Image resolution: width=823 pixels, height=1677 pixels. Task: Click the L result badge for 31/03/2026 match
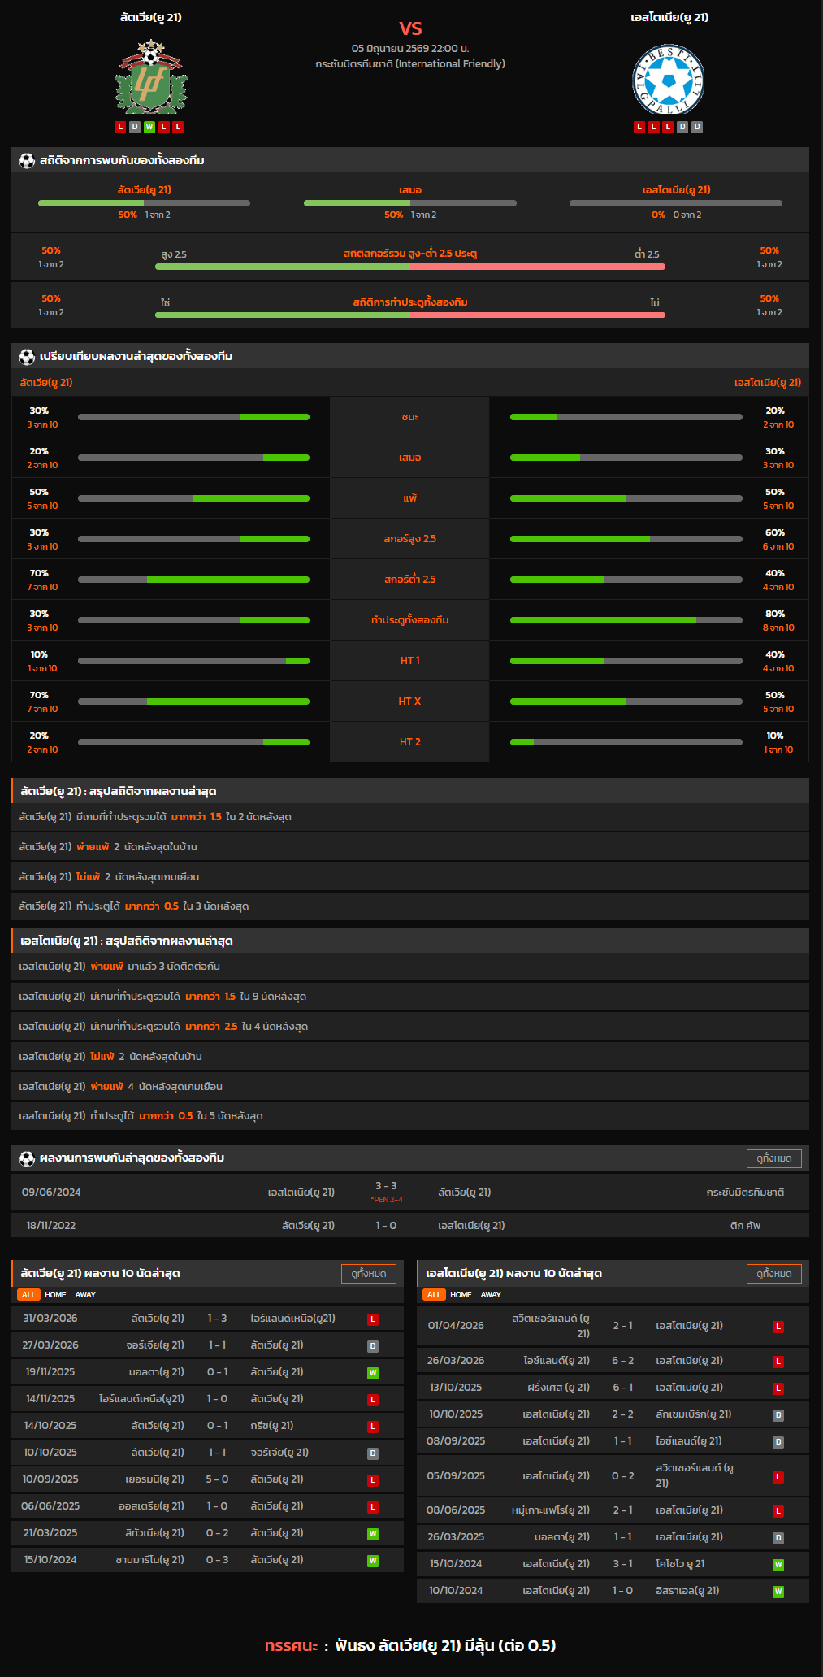(x=373, y=1319)
